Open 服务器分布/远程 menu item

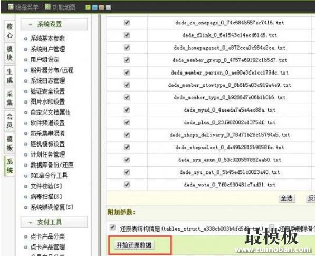point(52,70)
